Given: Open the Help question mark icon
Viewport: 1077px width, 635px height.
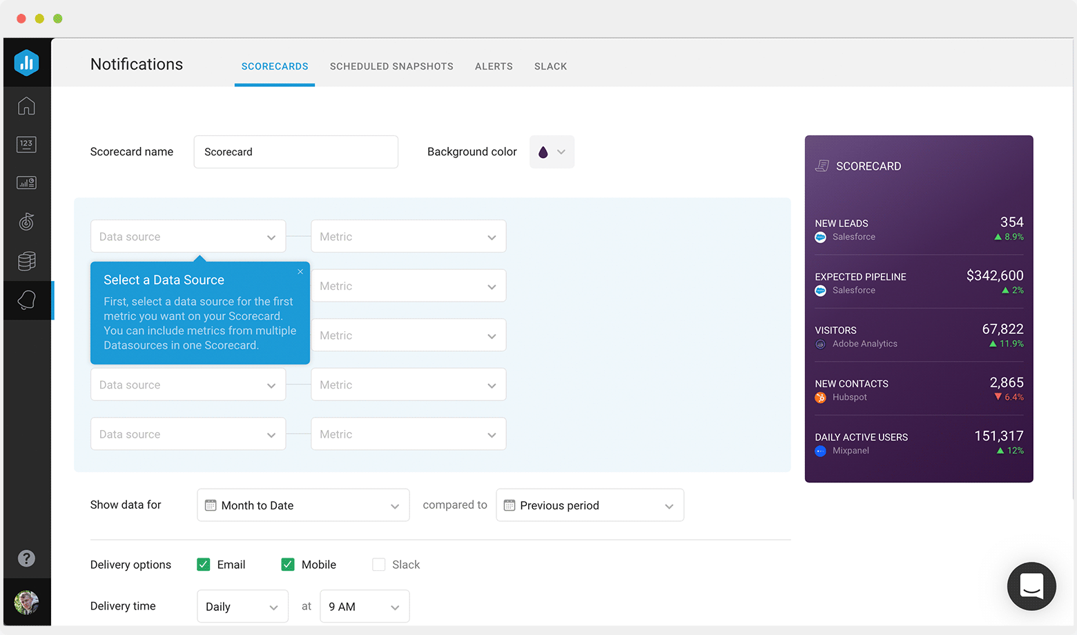Looking at the screenshot, I should (26, 558).
